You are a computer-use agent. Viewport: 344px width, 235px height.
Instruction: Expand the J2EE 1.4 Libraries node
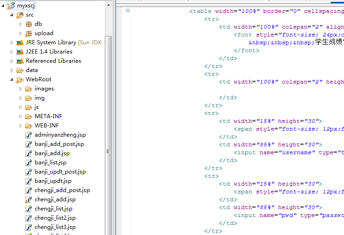pyautogui.click(x=12, y=52)
